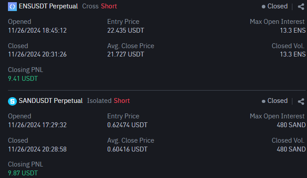Open the ENSUSDT Perpetual contract link
The width and height of the screenshot is (307, 178).
(x=48, y=6)
